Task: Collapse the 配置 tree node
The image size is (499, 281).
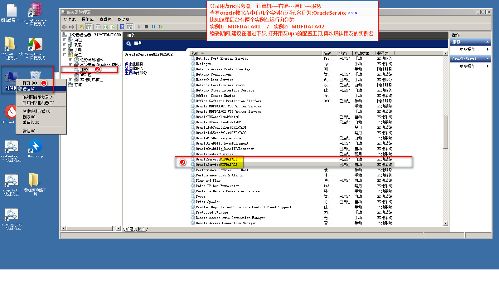Action: [65, 55]
